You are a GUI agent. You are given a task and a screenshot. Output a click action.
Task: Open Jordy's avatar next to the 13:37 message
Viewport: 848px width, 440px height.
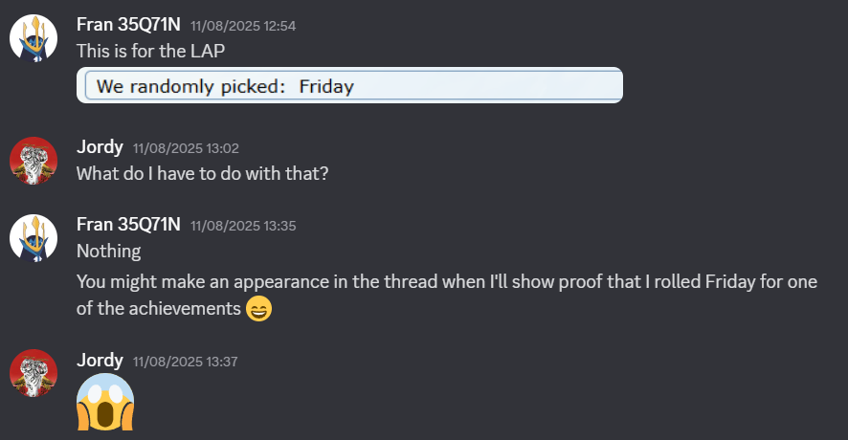[x=33, y=373]
